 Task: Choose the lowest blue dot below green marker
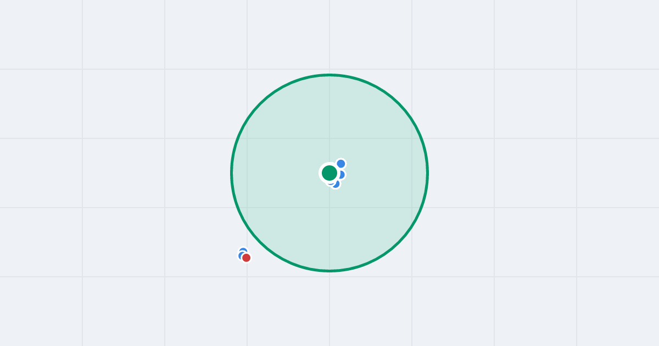point(336,185)
